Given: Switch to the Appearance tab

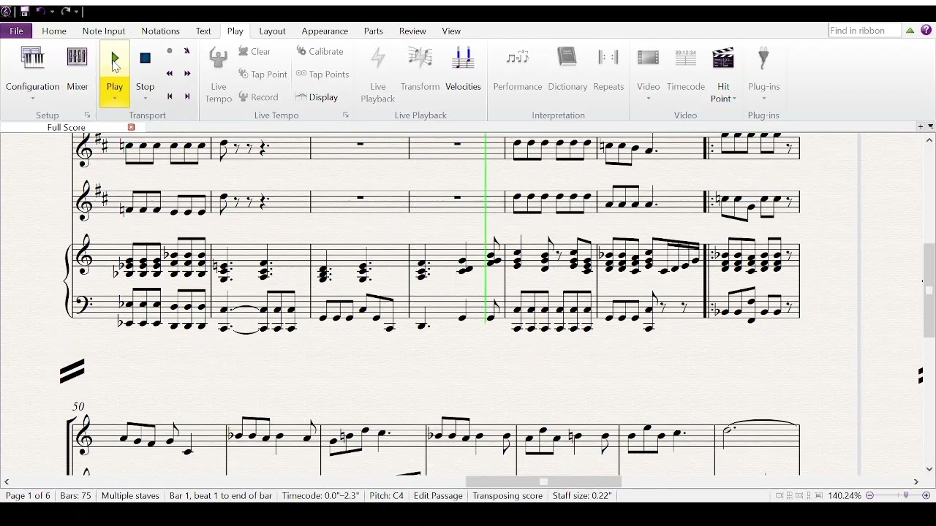Looking at the screenshot, I should (x=325, y=31).
